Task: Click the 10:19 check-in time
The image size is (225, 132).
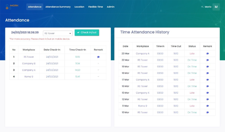Action: (x=77, y=57)
